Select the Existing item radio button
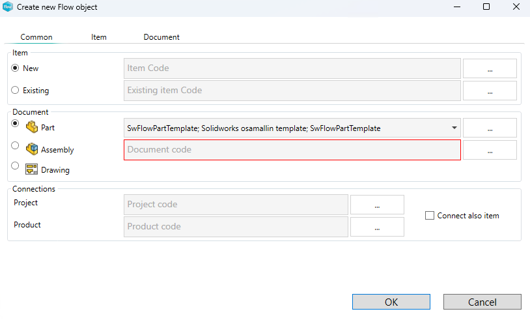The width and height of the screenshot is (530, 320). 16,91
